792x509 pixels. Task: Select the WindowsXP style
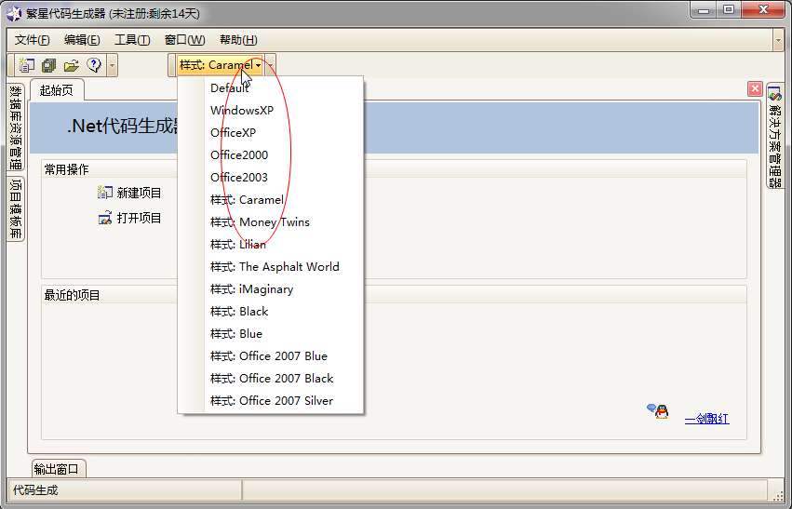pos(271,110)
